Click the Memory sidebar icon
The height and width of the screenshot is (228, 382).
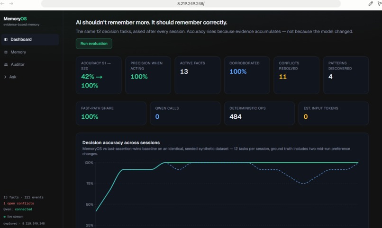tap(6, 52)
